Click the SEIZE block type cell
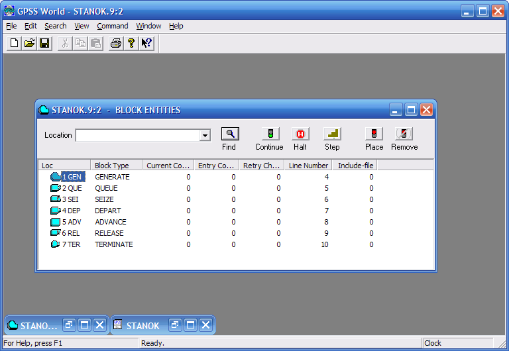 pos(104,199)
